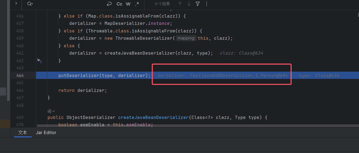Toggle whole Words (W) search option
The width and height of the screenshot is (359, 153).
(128, 4)
